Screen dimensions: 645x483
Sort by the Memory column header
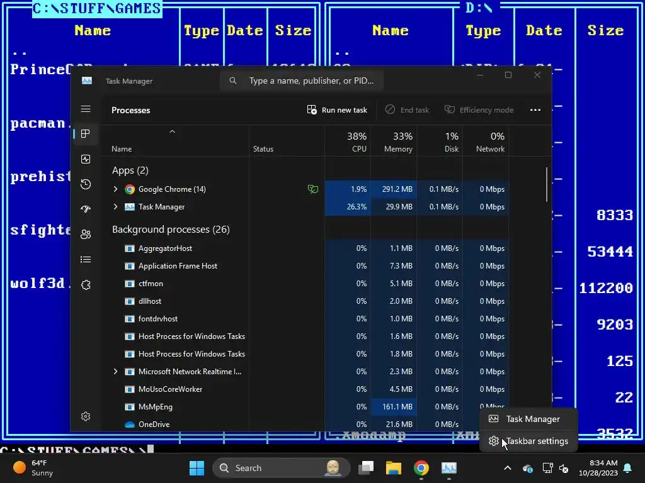[x=394, y=142]
